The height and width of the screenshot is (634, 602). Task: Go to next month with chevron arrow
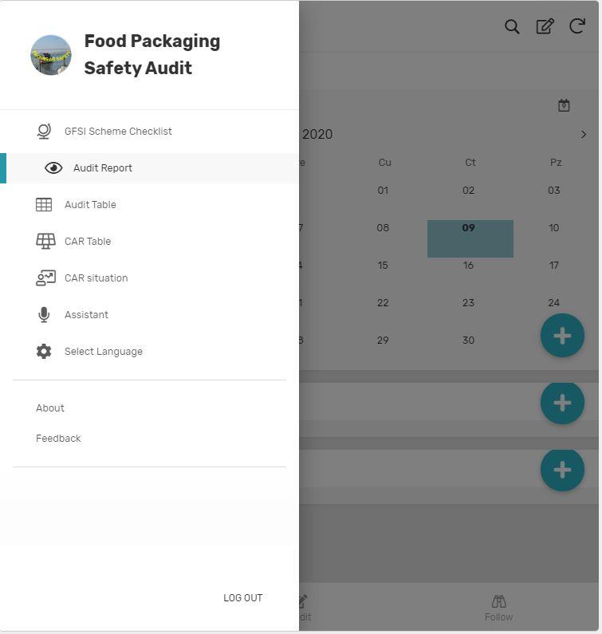(x=584, y=135)
